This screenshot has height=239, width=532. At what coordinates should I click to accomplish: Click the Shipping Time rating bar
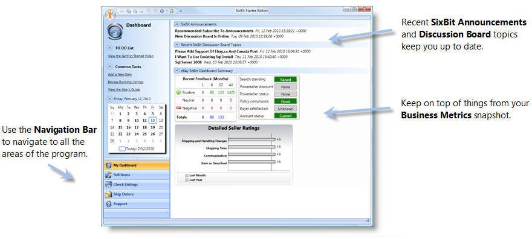click(251, 147)
